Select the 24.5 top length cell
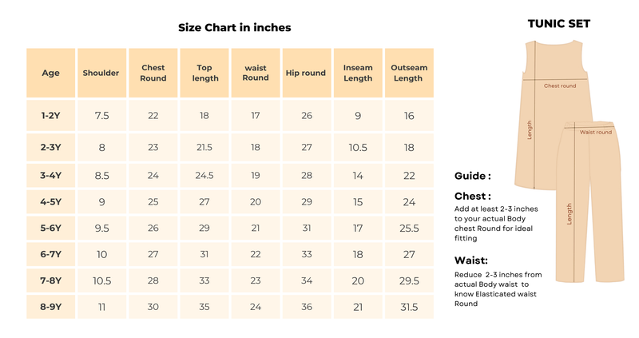The image size is (639, 338). pyautogui.click(x=204, y=176)
